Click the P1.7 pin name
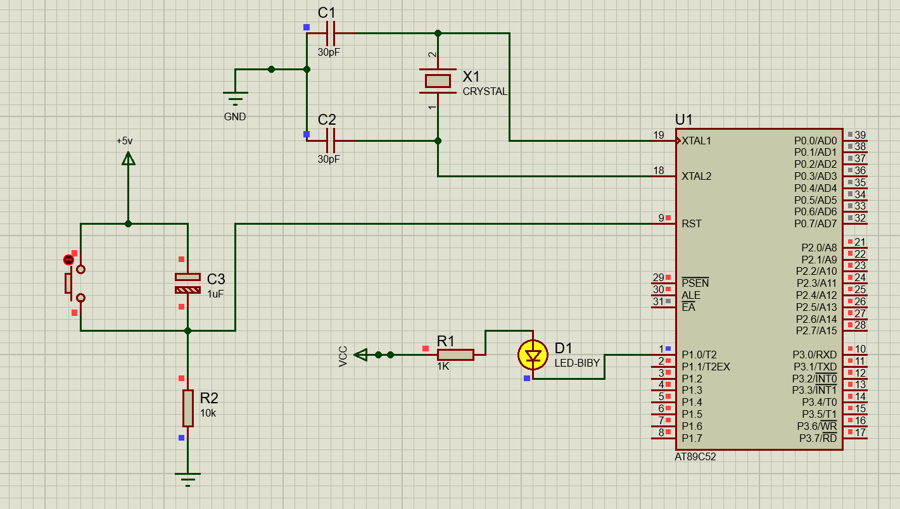The image size is (900, 509). point(692,438)
